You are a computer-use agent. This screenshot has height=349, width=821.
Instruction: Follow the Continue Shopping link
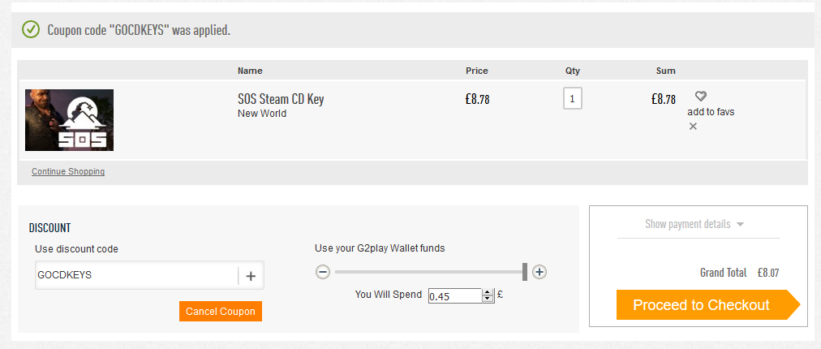coord(68,171)
